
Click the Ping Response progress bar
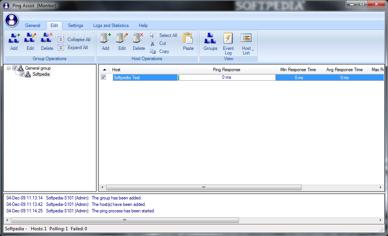point(226,78)
